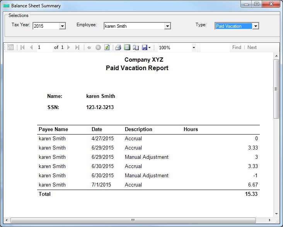This screenshot has width=283, height=227.
Task: Expand the Type dropdown showing Paid Vacation
Action: coord(256,26)
